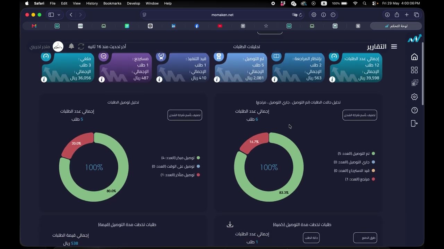Expand the Safari sidebar dropdown chevron
Image resolution: width=444 pixels, height=249 pixels.
59,15
